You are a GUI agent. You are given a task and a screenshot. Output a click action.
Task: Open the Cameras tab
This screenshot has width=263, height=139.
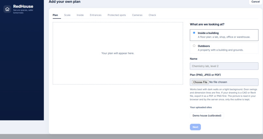pos(137,15)
